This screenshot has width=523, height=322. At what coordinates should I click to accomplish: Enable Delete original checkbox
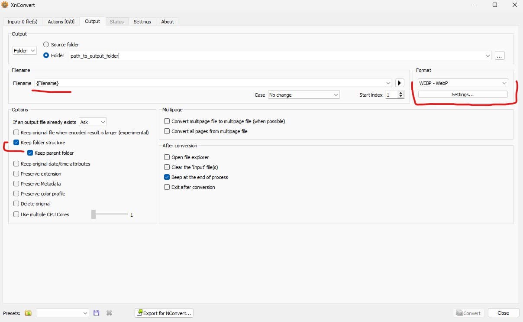click(16, 204)
